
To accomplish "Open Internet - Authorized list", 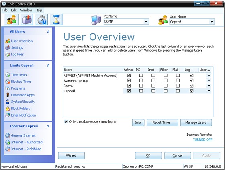I will (27, 142).
